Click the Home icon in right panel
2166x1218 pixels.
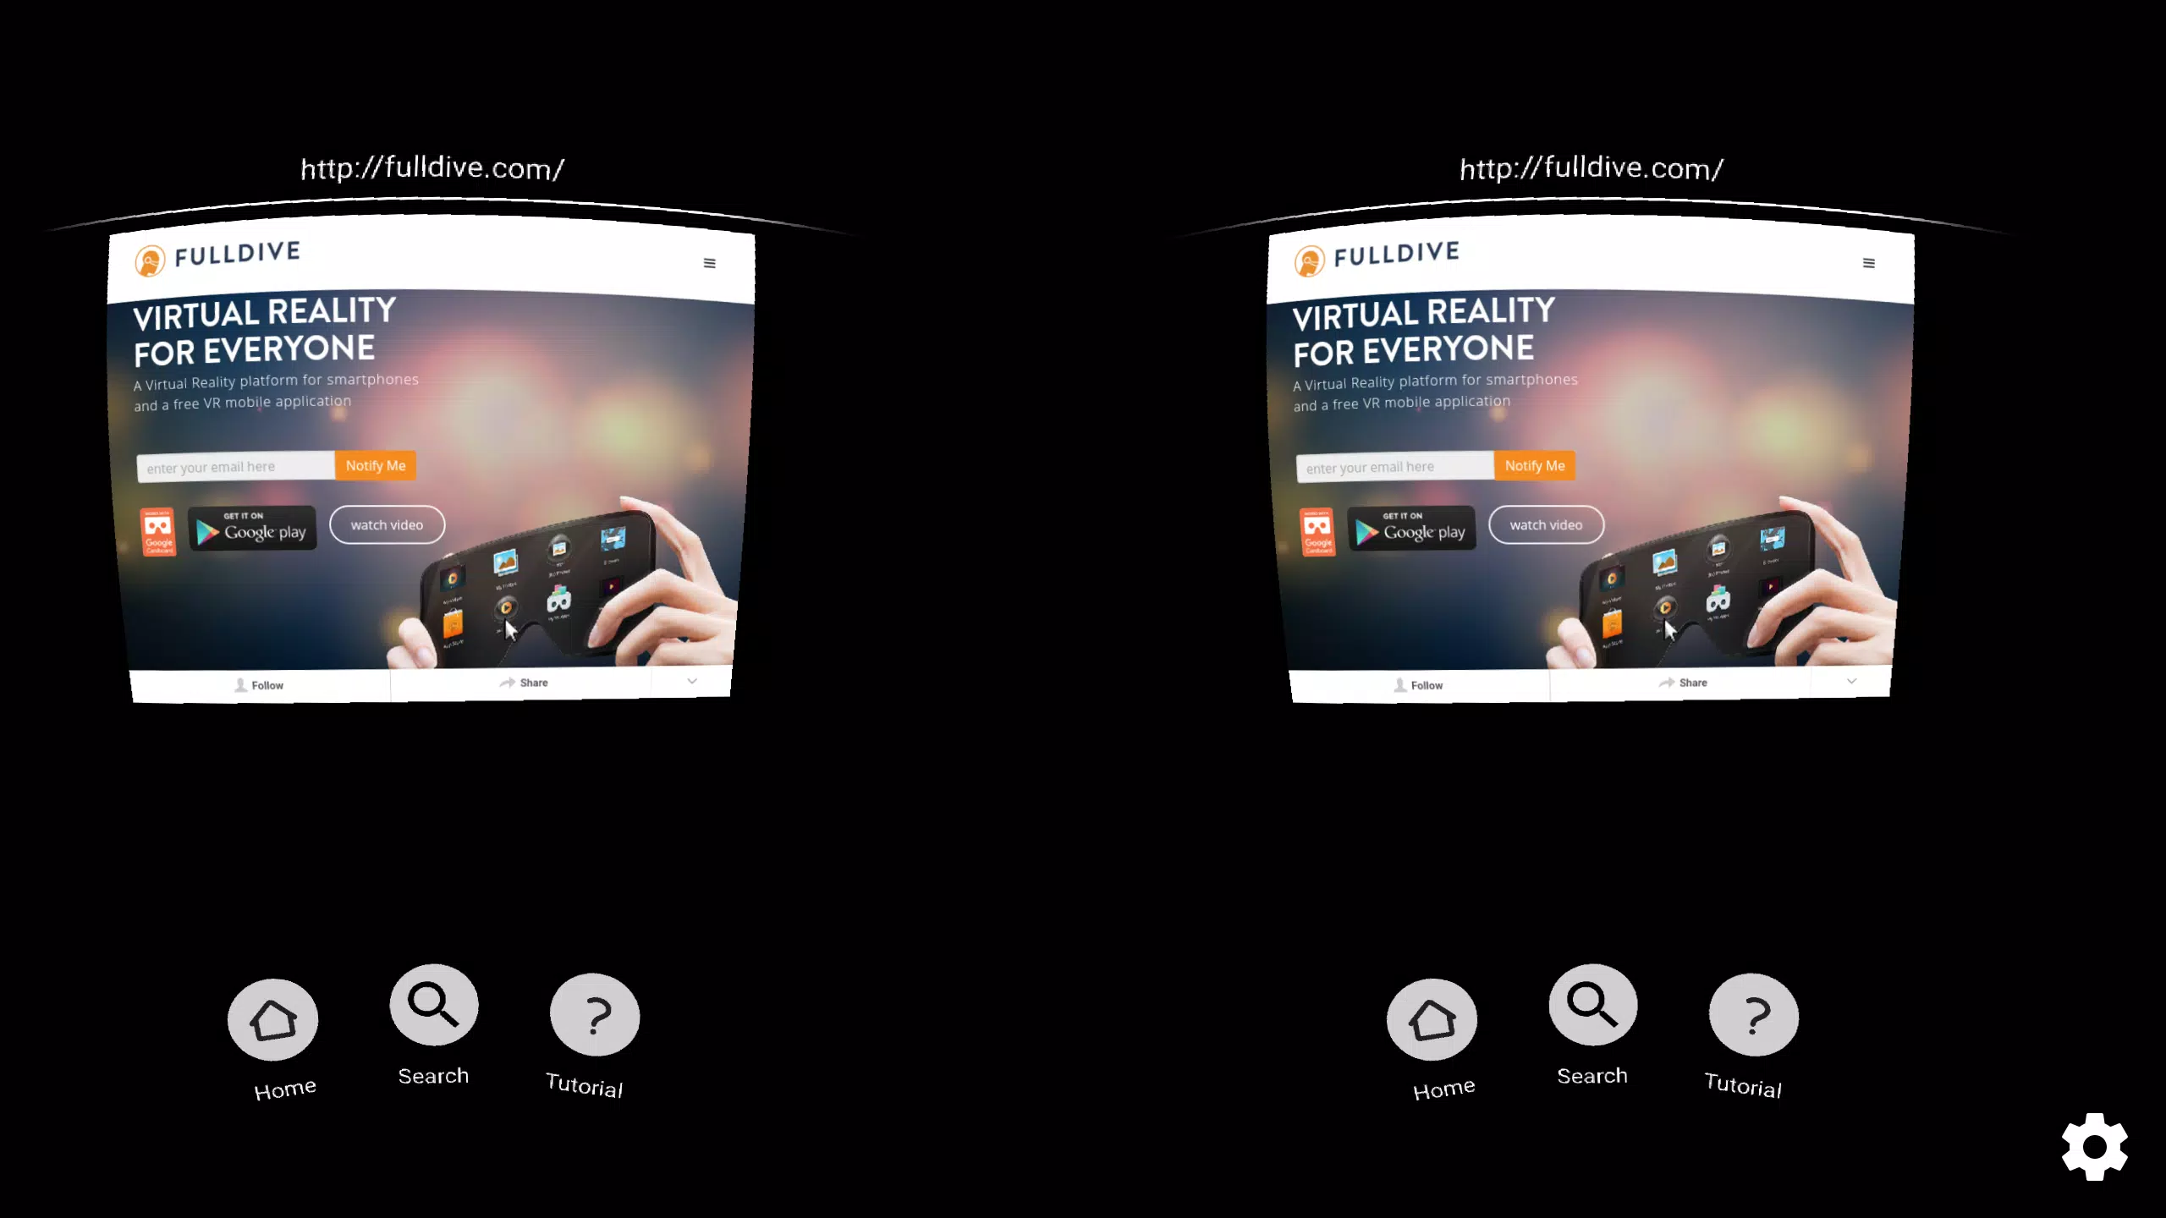(1431, 1018)
